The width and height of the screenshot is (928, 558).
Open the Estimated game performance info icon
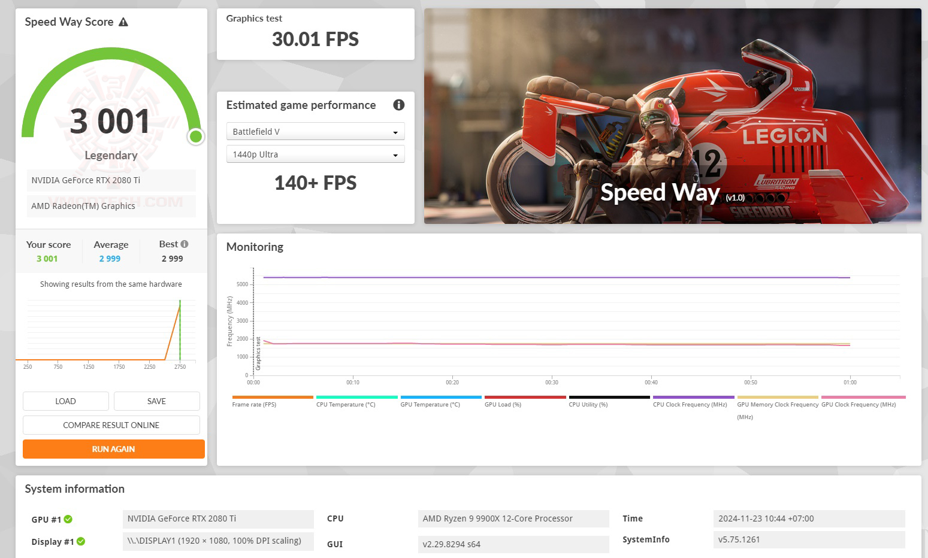pyautogui.click(x=398, y=105)
